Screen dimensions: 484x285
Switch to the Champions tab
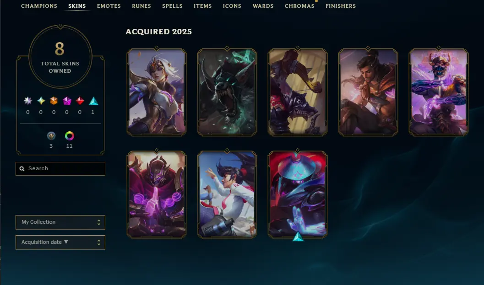point(39,6)
